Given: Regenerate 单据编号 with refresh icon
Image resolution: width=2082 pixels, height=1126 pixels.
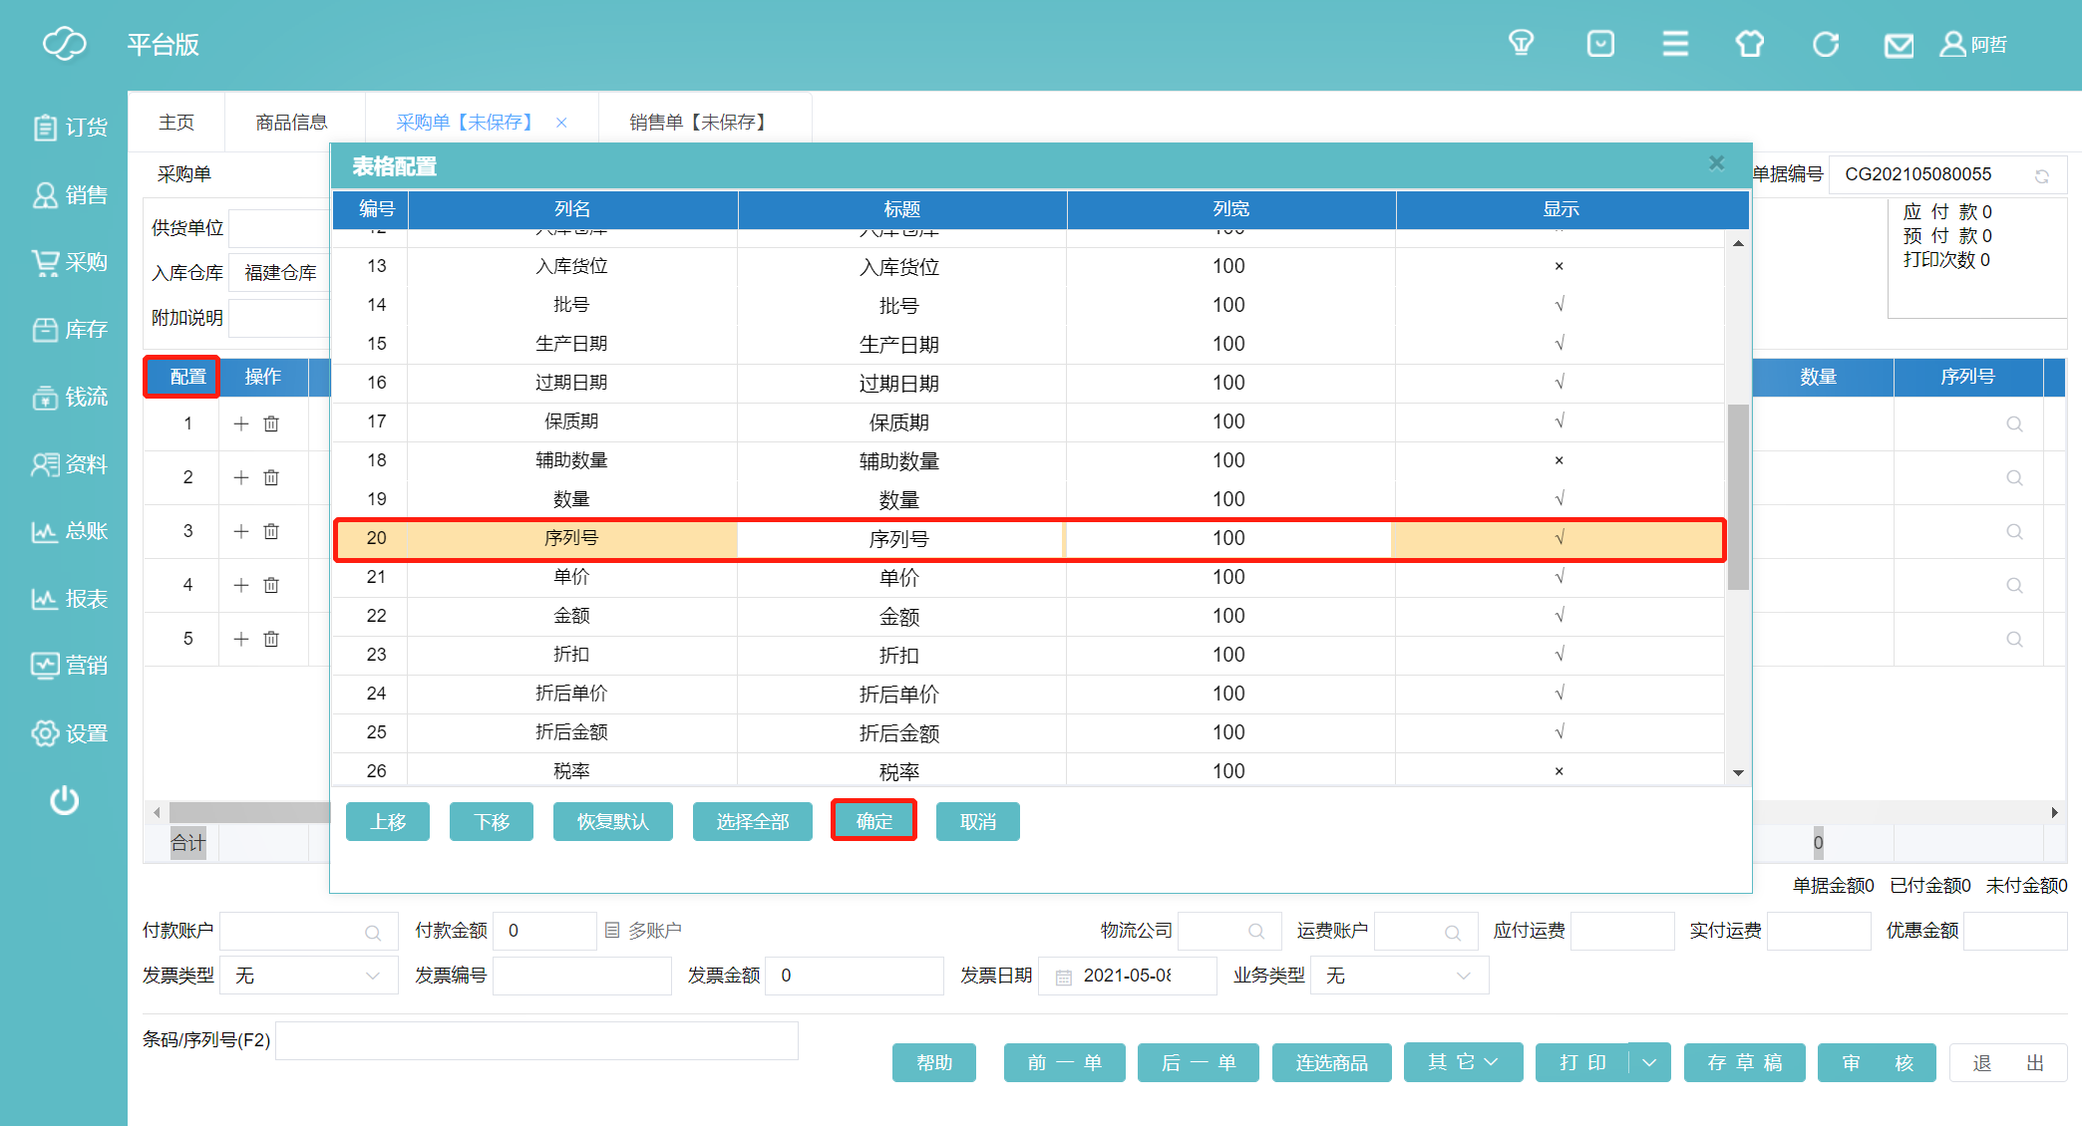Looking at the screenshot, I should (x=2042, y=175).
